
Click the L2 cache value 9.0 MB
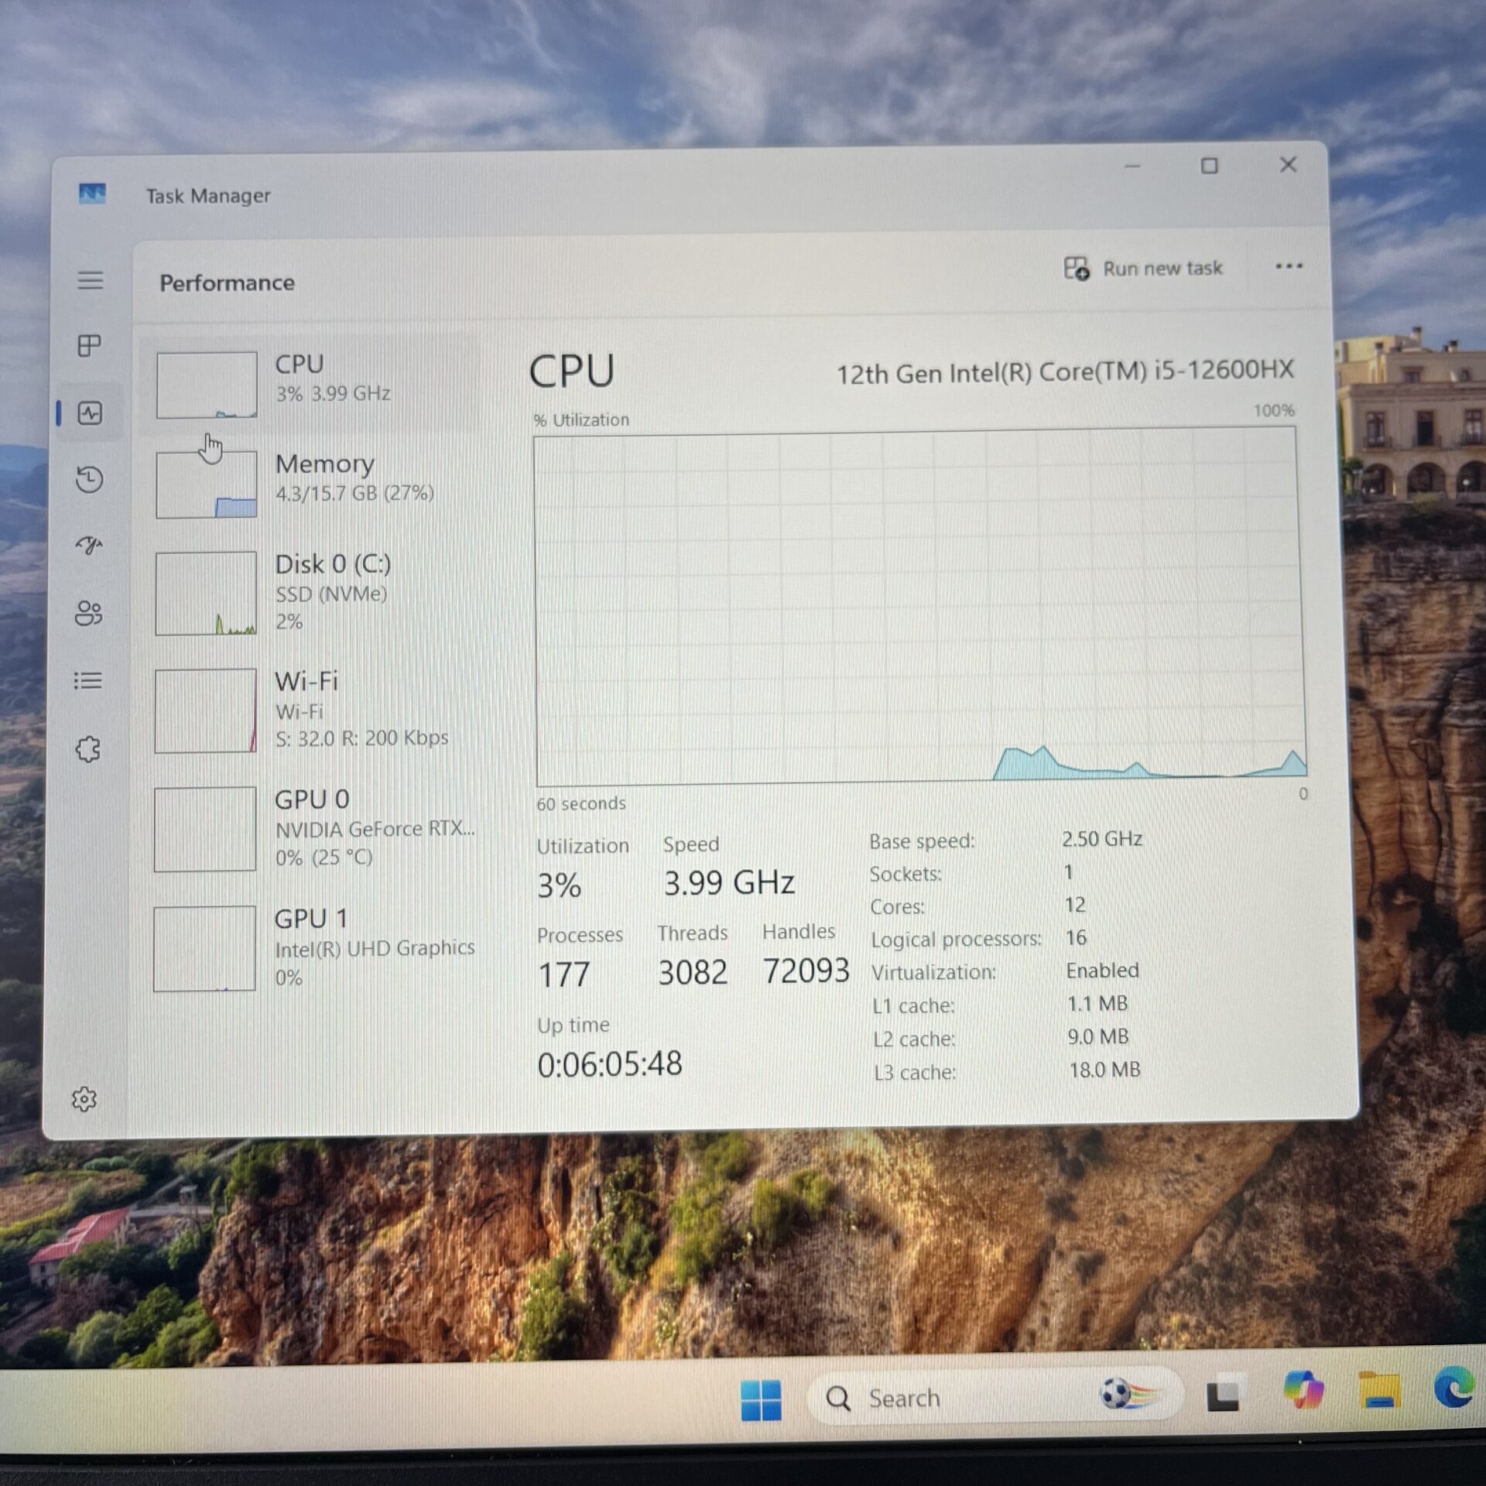coord(1098,1036)
